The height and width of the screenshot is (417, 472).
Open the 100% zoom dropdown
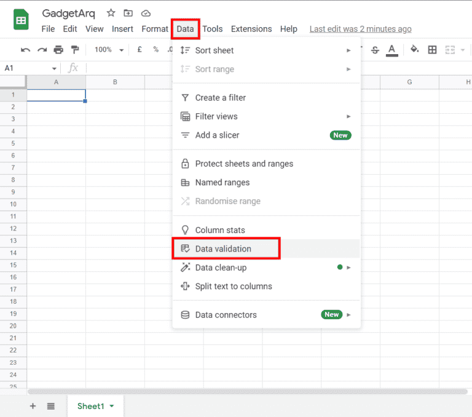point(109,50)
